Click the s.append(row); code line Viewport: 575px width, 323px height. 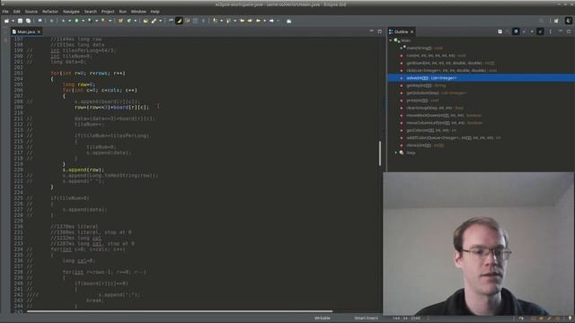click(x=84, y=170)
